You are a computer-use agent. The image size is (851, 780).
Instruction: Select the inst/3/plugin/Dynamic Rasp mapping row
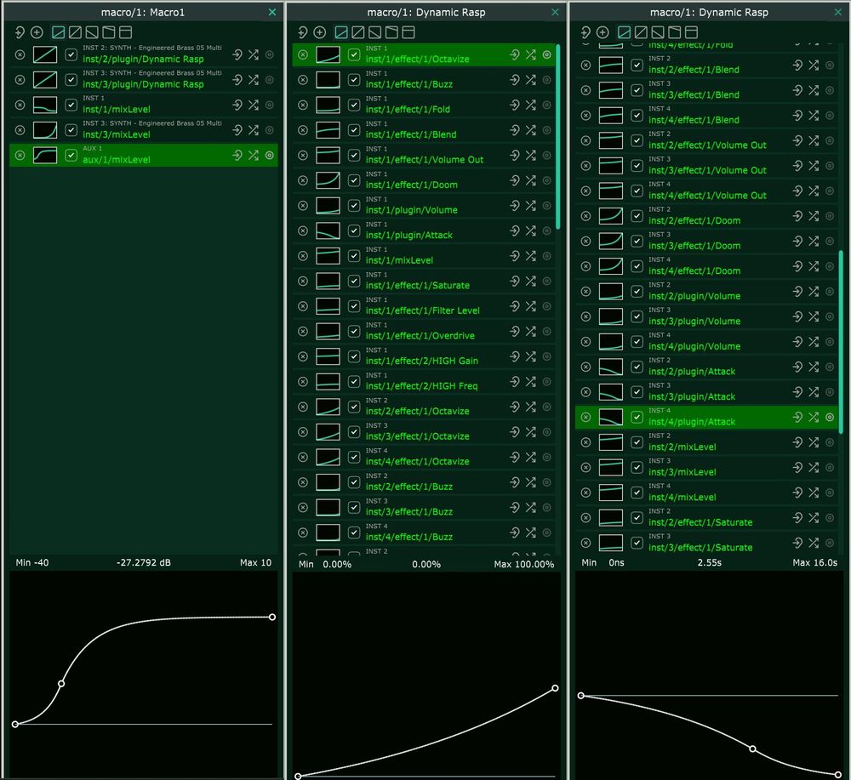pyautogui.click(x=144, y=80)
